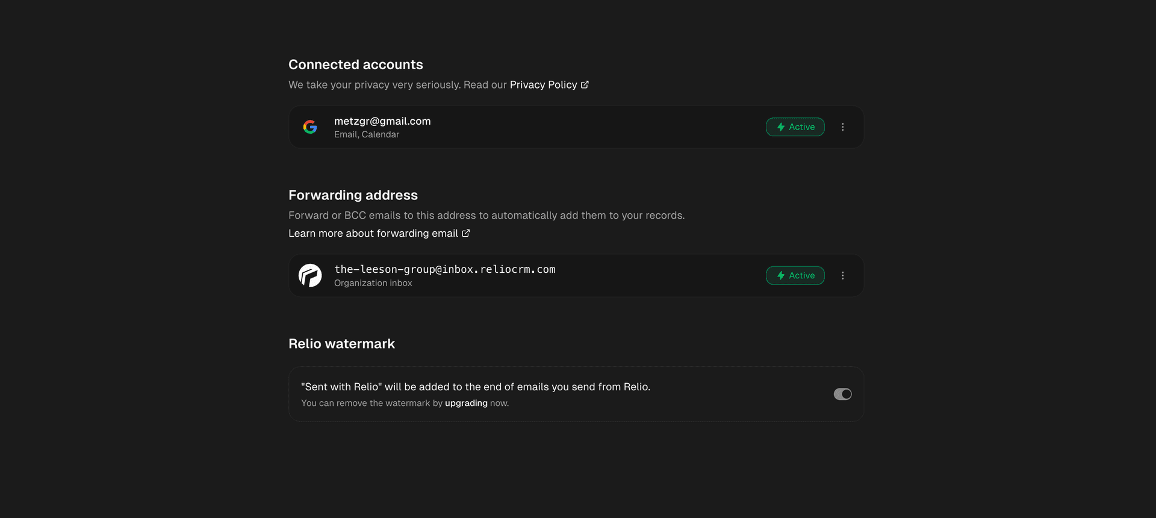Click external-link icon after forwarding email link
1156x518 pixels.
point(466,233)
